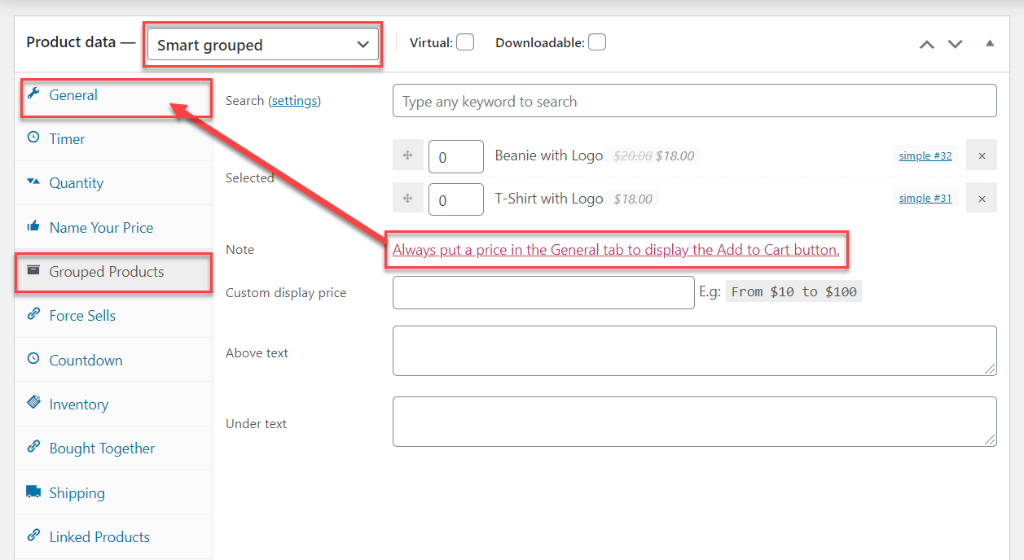Open the search settings link
Screen dimensions: 1024x560
click(294, 100)
